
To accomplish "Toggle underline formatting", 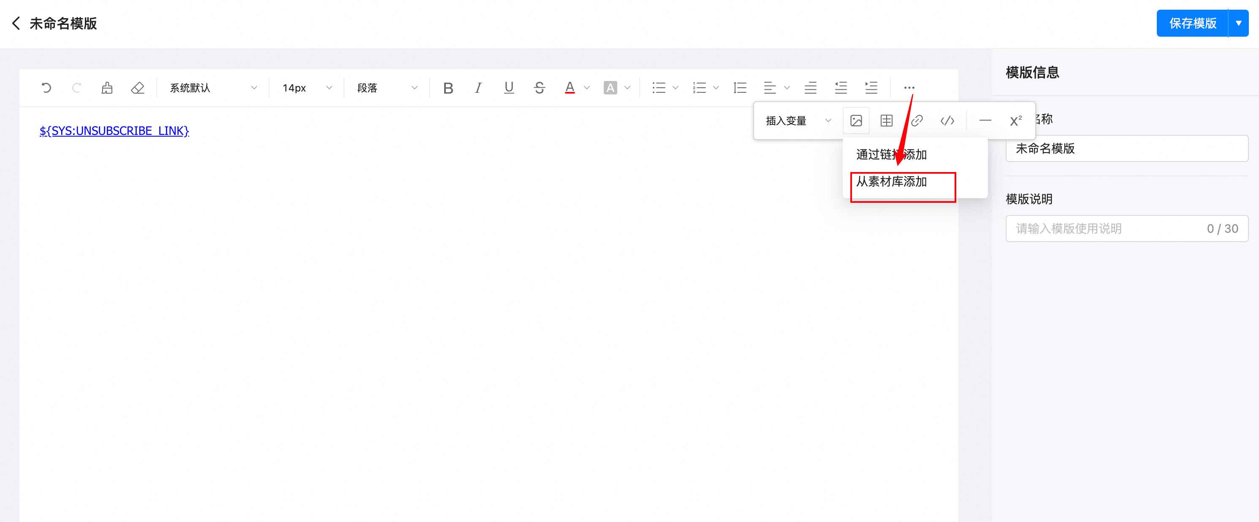I will click(508, 88).
